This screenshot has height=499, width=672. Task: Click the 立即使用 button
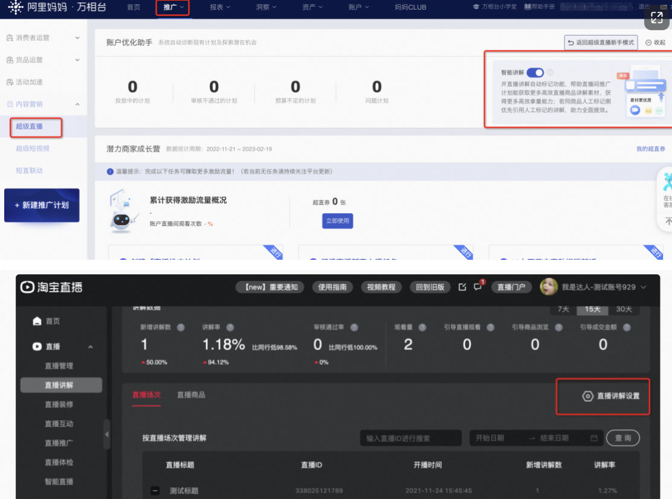(338, 221)
